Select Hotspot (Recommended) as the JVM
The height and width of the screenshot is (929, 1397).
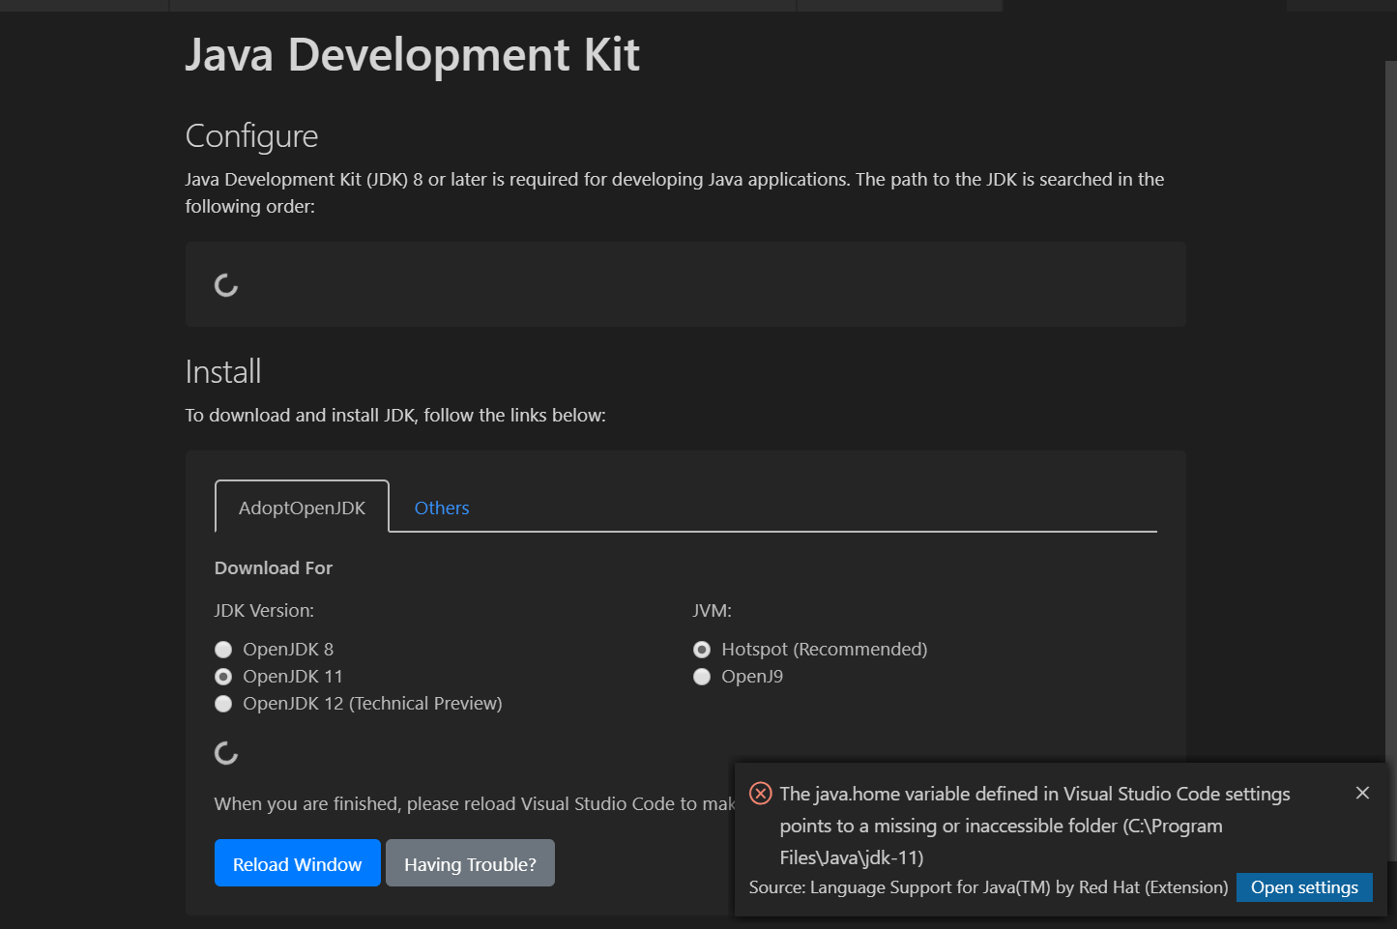coord(702,649)
